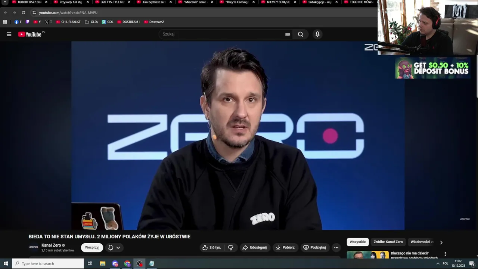478x269 pixels.
Task: Open the X T bookmark
Action: tap(49, 22)
